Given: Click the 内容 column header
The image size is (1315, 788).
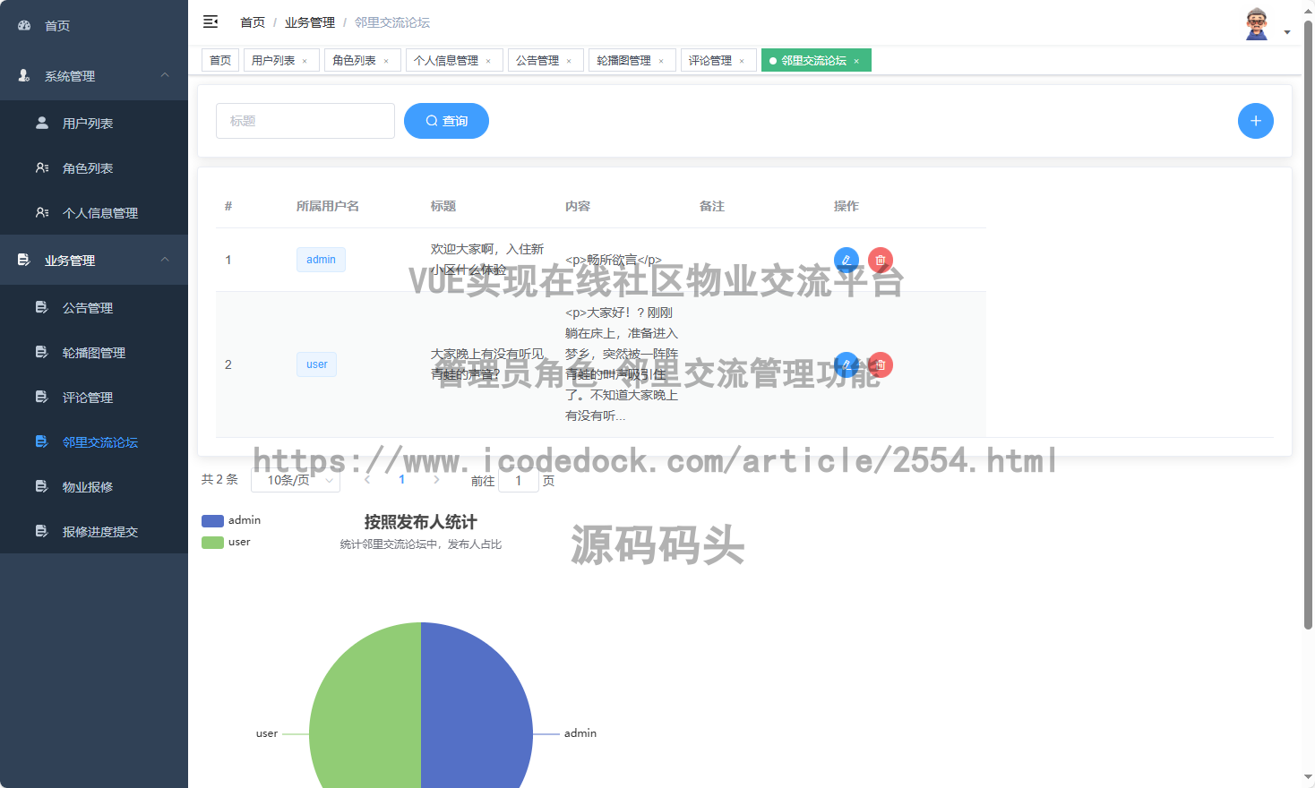Looking at the screenshot, I should click(x=578, y=206).
